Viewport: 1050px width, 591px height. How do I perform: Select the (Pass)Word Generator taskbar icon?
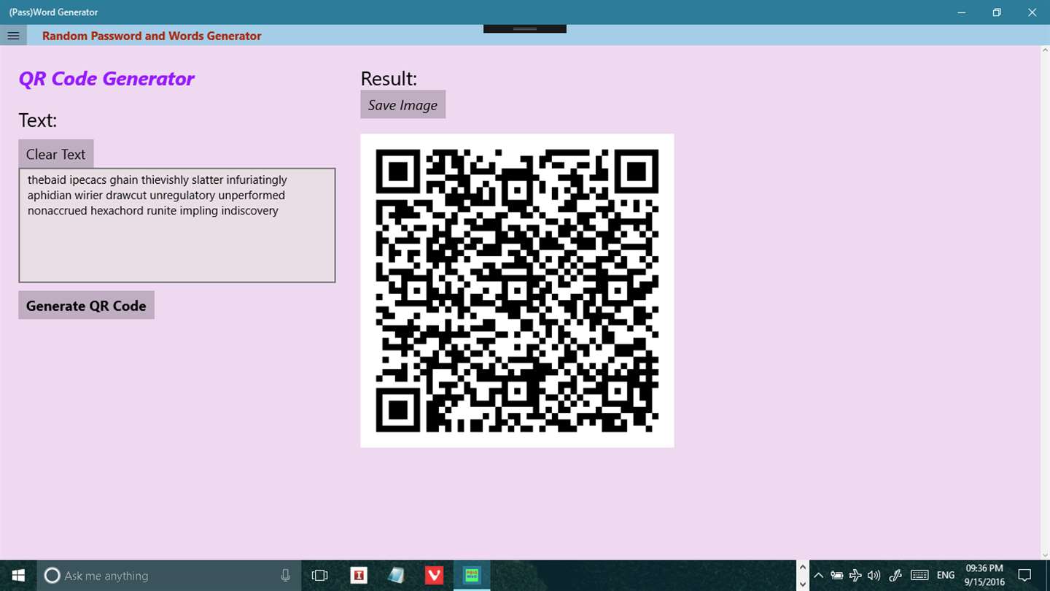point(472,576)
